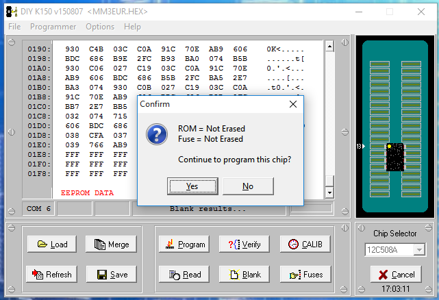Open the Options menu

click(100, 27)
